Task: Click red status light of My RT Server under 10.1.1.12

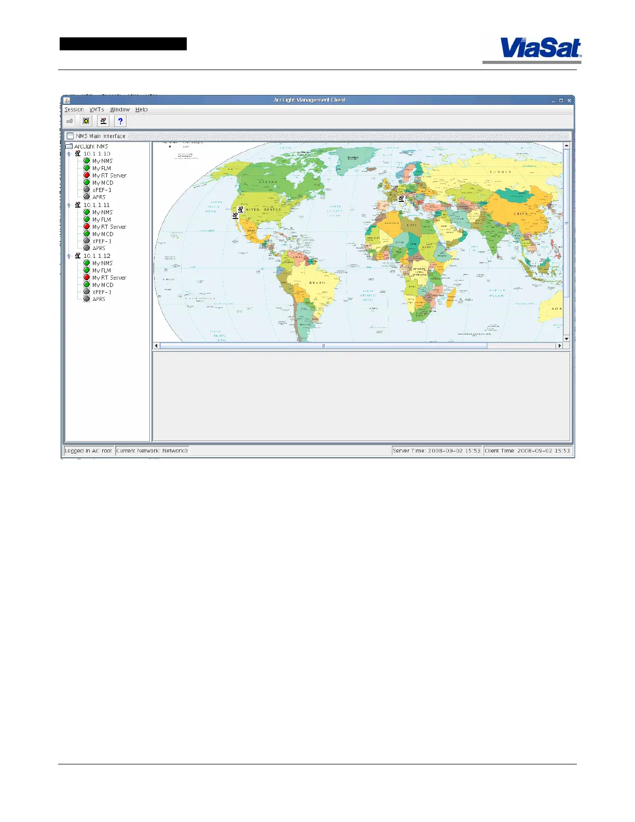Action: pyautogui.click(x=87, y=278)
